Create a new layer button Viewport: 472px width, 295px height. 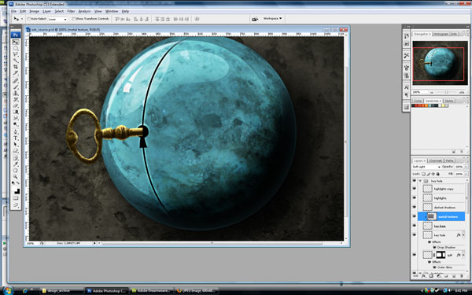pos(454,276)
